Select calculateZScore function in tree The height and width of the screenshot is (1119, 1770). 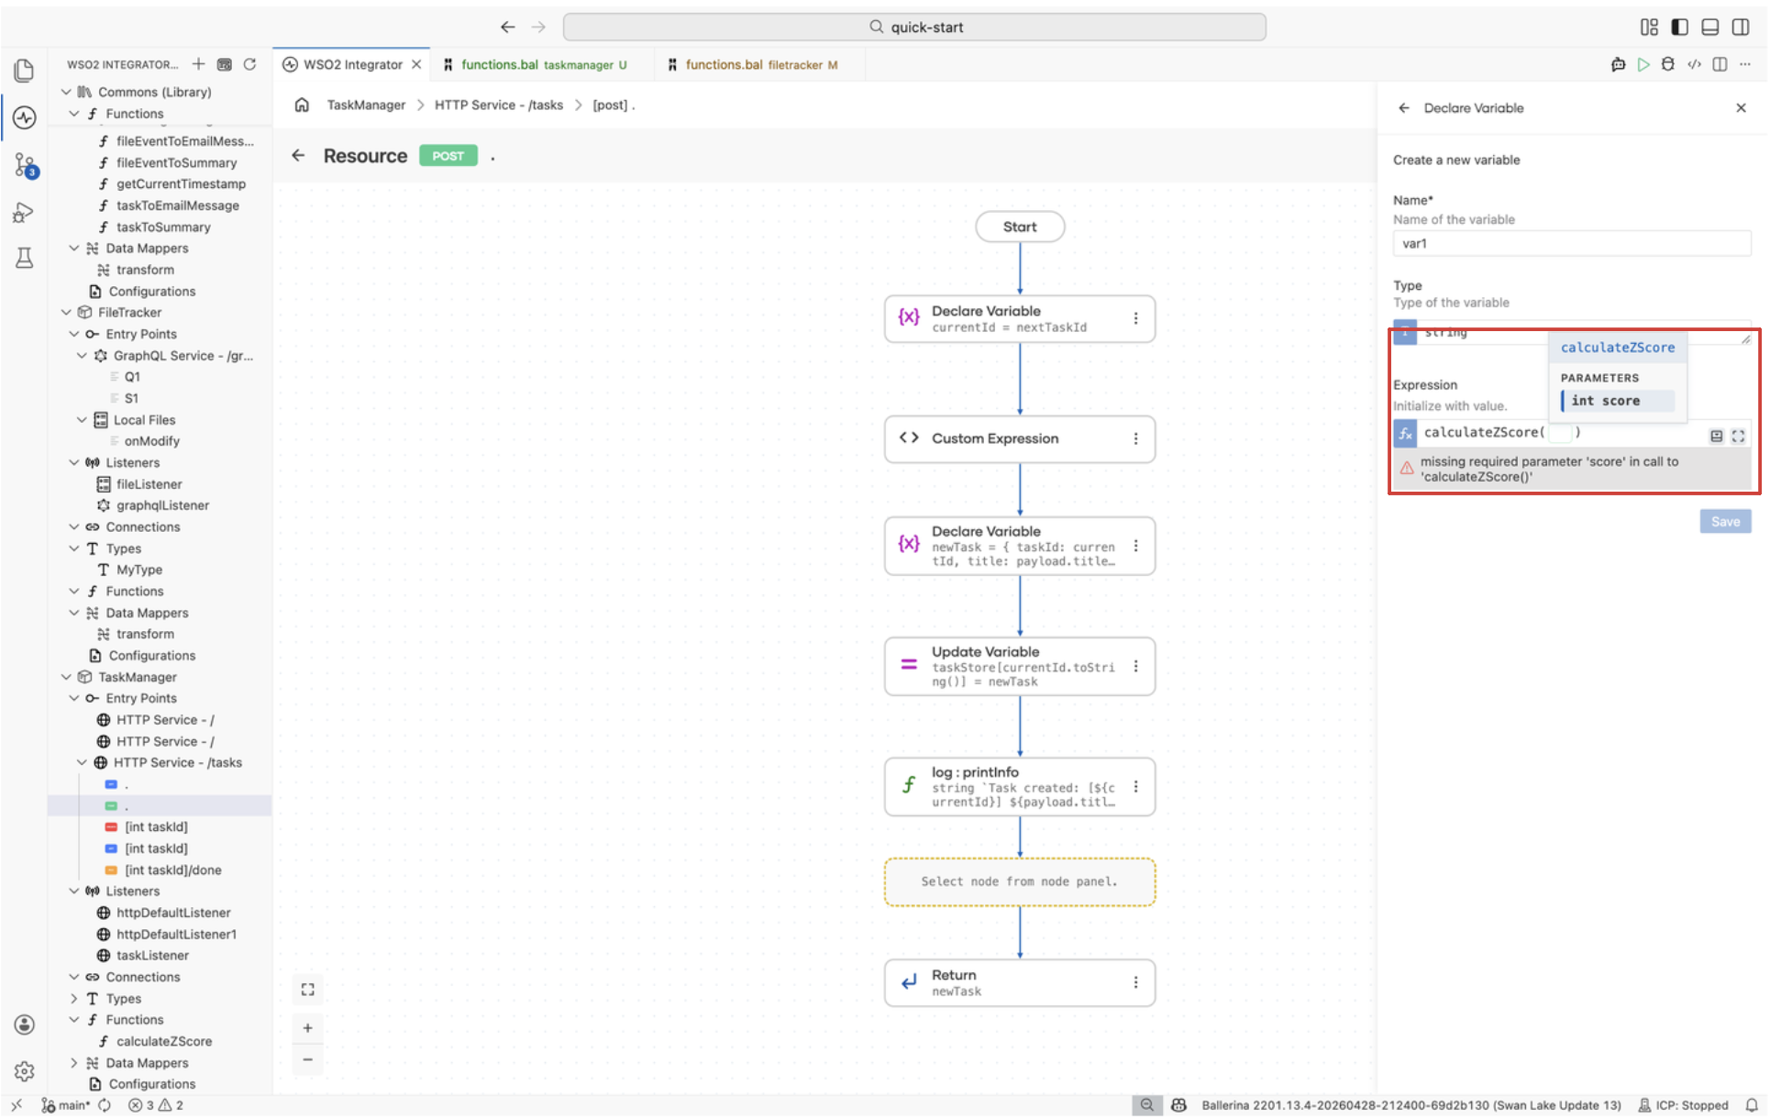tap(163, 1041)
